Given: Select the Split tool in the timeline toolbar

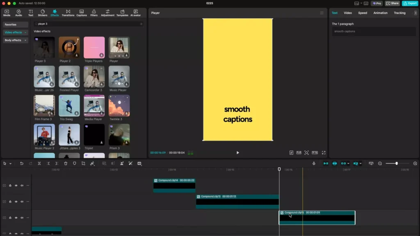Looking at the screenshot, I should pos(39,163).
